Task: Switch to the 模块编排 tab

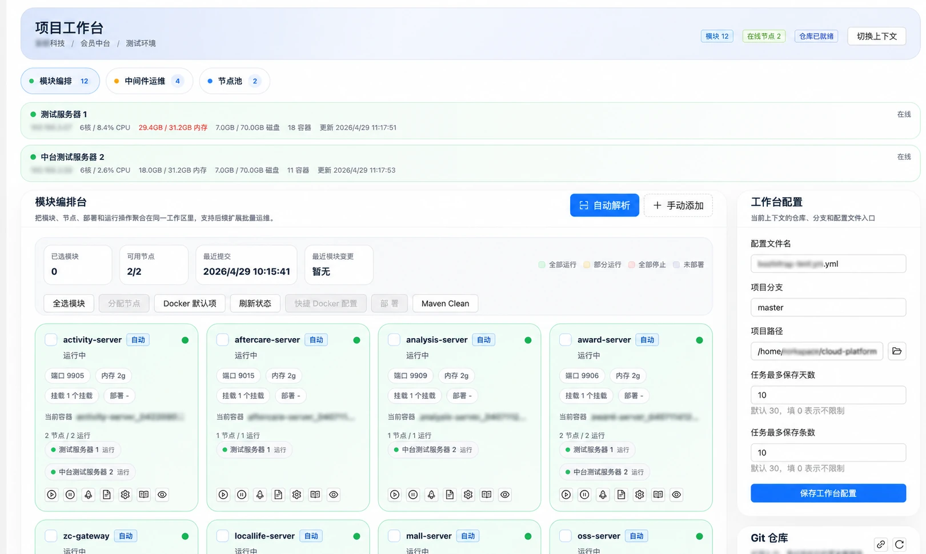Action: (x=60, y=81)
